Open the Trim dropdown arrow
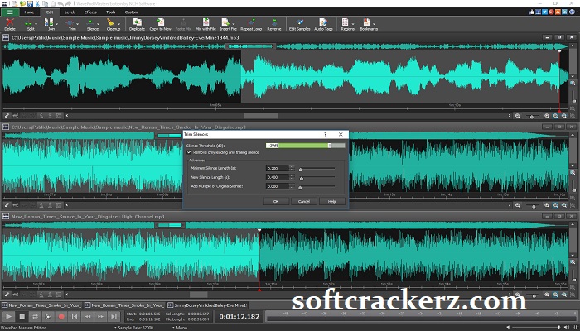 pos(77,24)
